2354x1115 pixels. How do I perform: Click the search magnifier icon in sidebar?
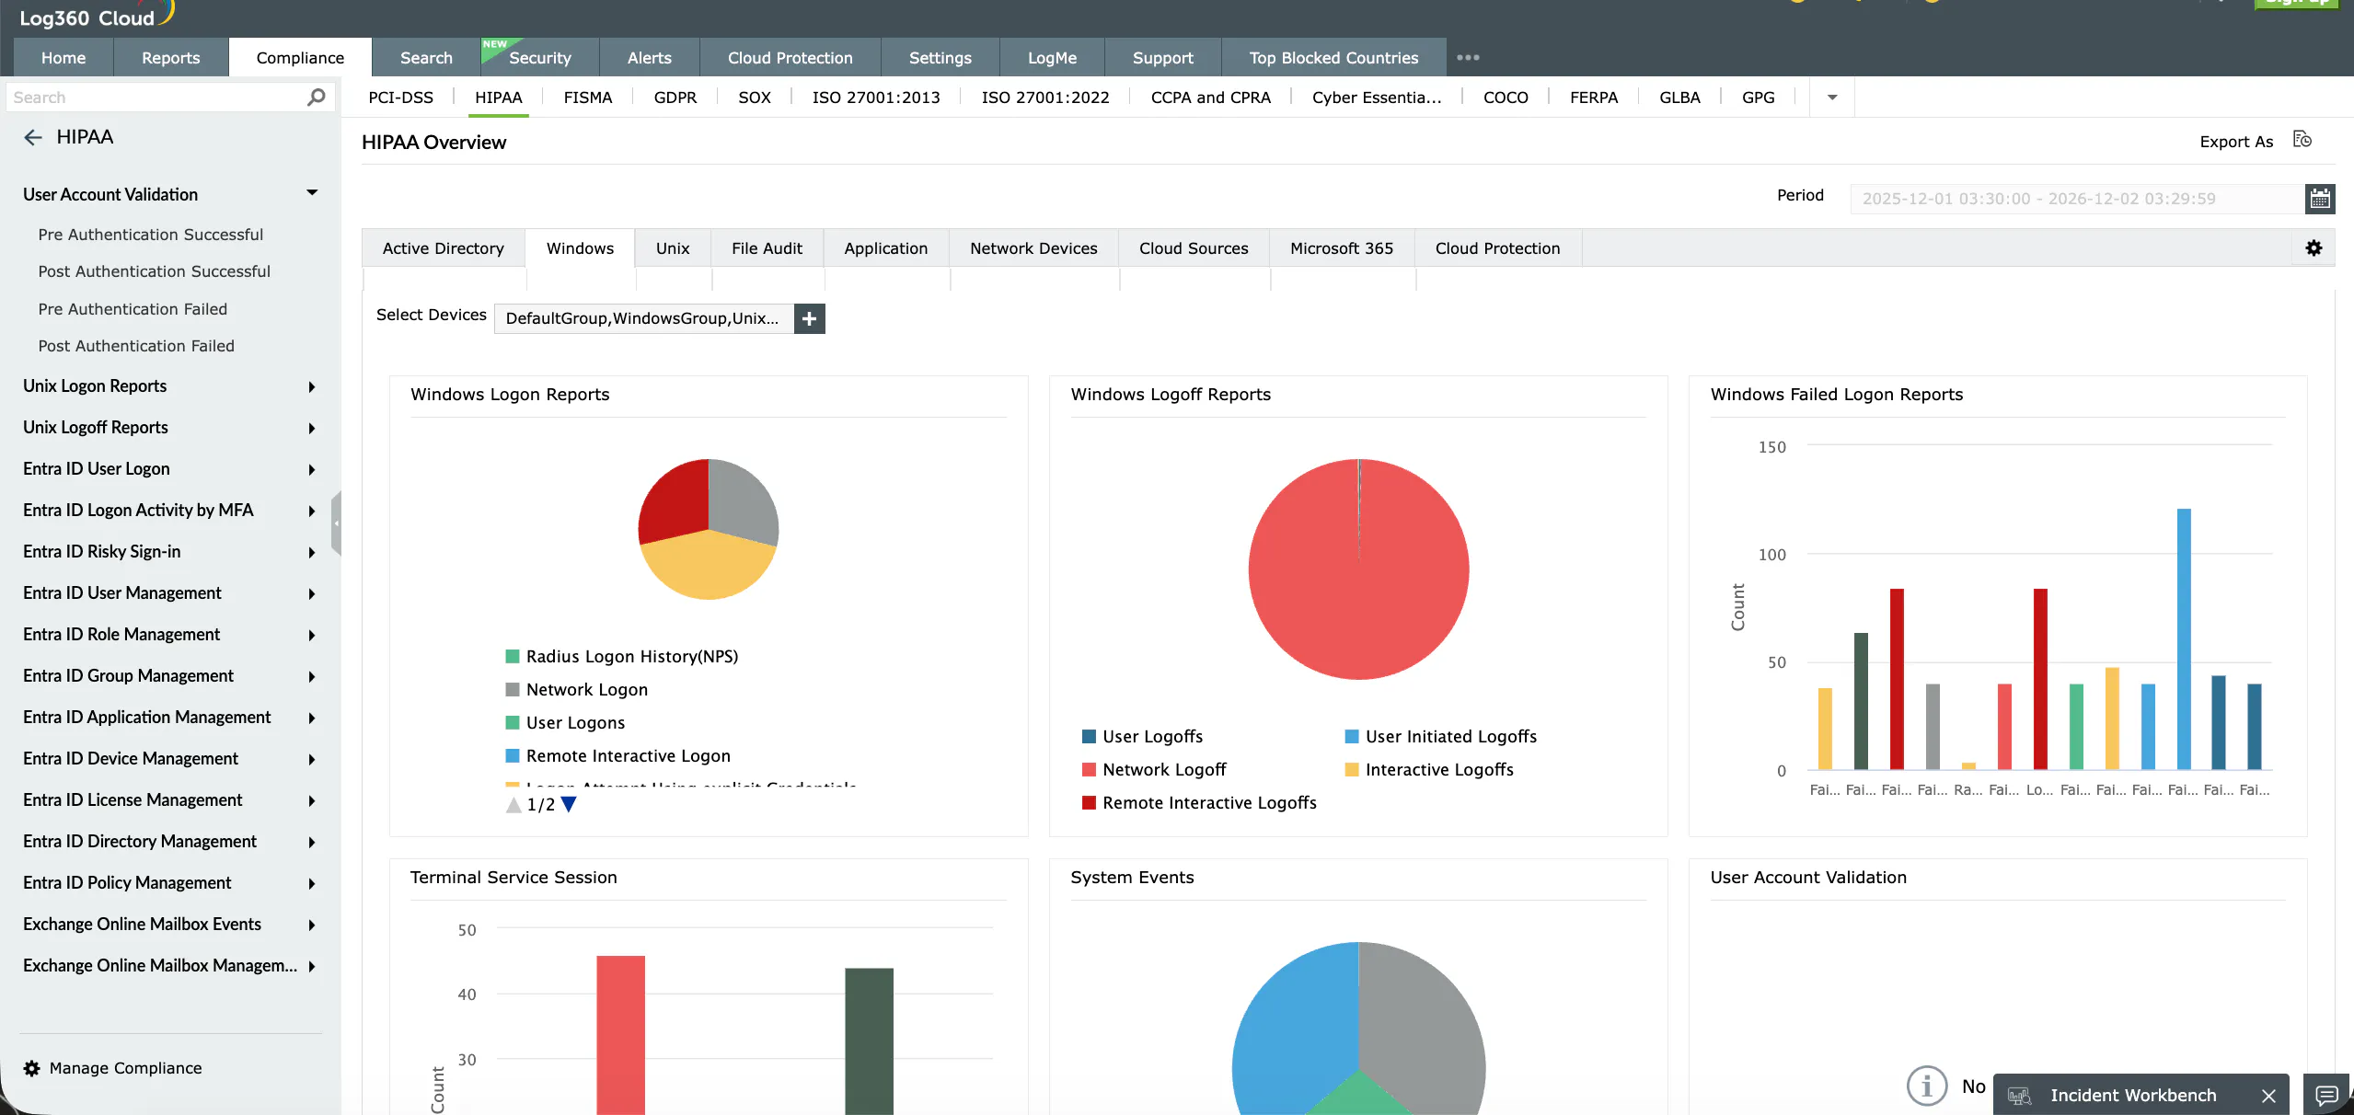[x=316, y=97]
